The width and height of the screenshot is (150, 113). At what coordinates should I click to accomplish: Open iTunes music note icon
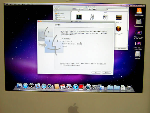pos(75,87)
